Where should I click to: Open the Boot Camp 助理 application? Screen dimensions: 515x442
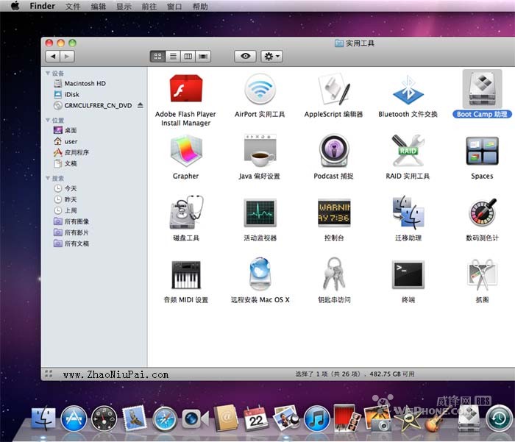tap(481, 90)
